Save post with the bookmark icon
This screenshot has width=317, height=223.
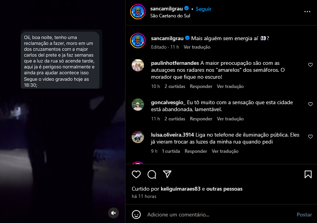308,174
